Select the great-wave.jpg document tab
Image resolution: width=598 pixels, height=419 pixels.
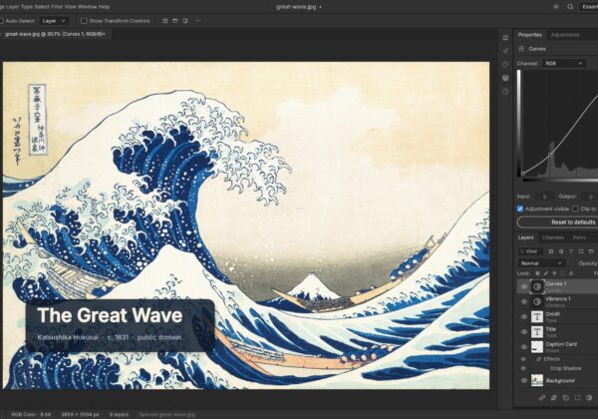(x=55, y=34)
